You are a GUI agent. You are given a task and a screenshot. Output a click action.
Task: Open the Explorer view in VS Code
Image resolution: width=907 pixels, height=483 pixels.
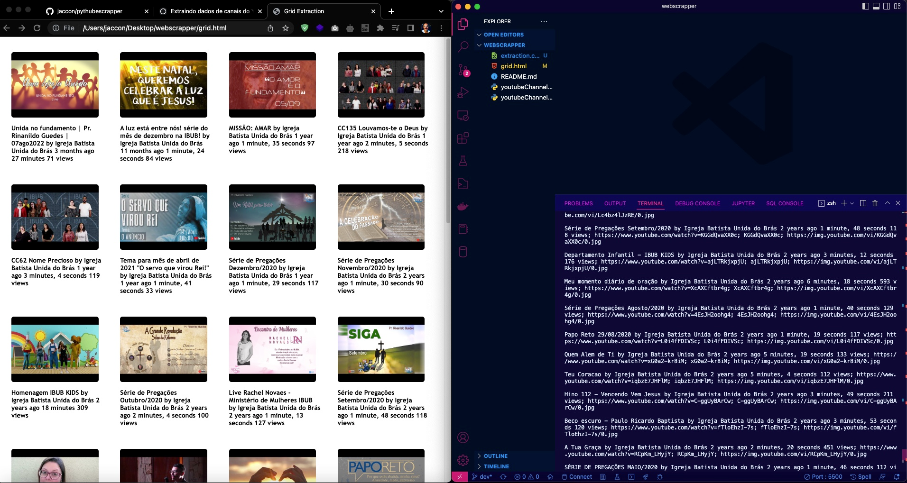(463, 24)
